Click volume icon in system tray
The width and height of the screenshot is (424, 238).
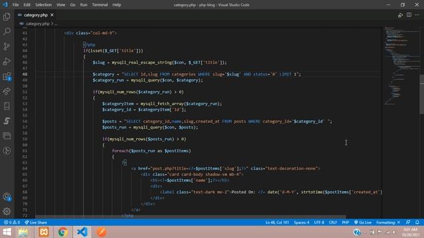pyautogui.click(x=395, y=232)
